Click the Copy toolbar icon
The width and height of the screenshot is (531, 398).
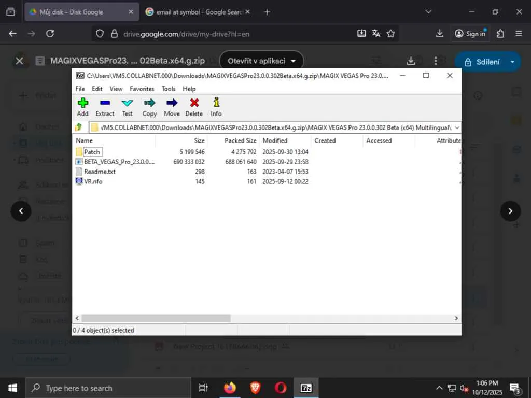(149, 107)
